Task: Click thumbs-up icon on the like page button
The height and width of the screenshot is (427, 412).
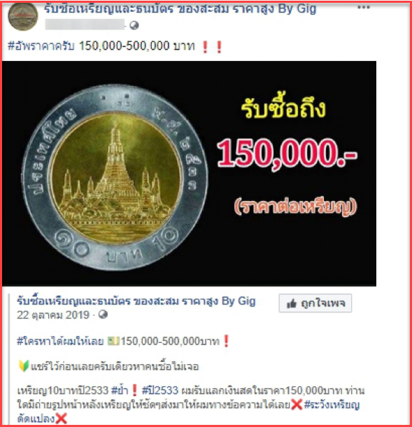Action: coord(292,303)
